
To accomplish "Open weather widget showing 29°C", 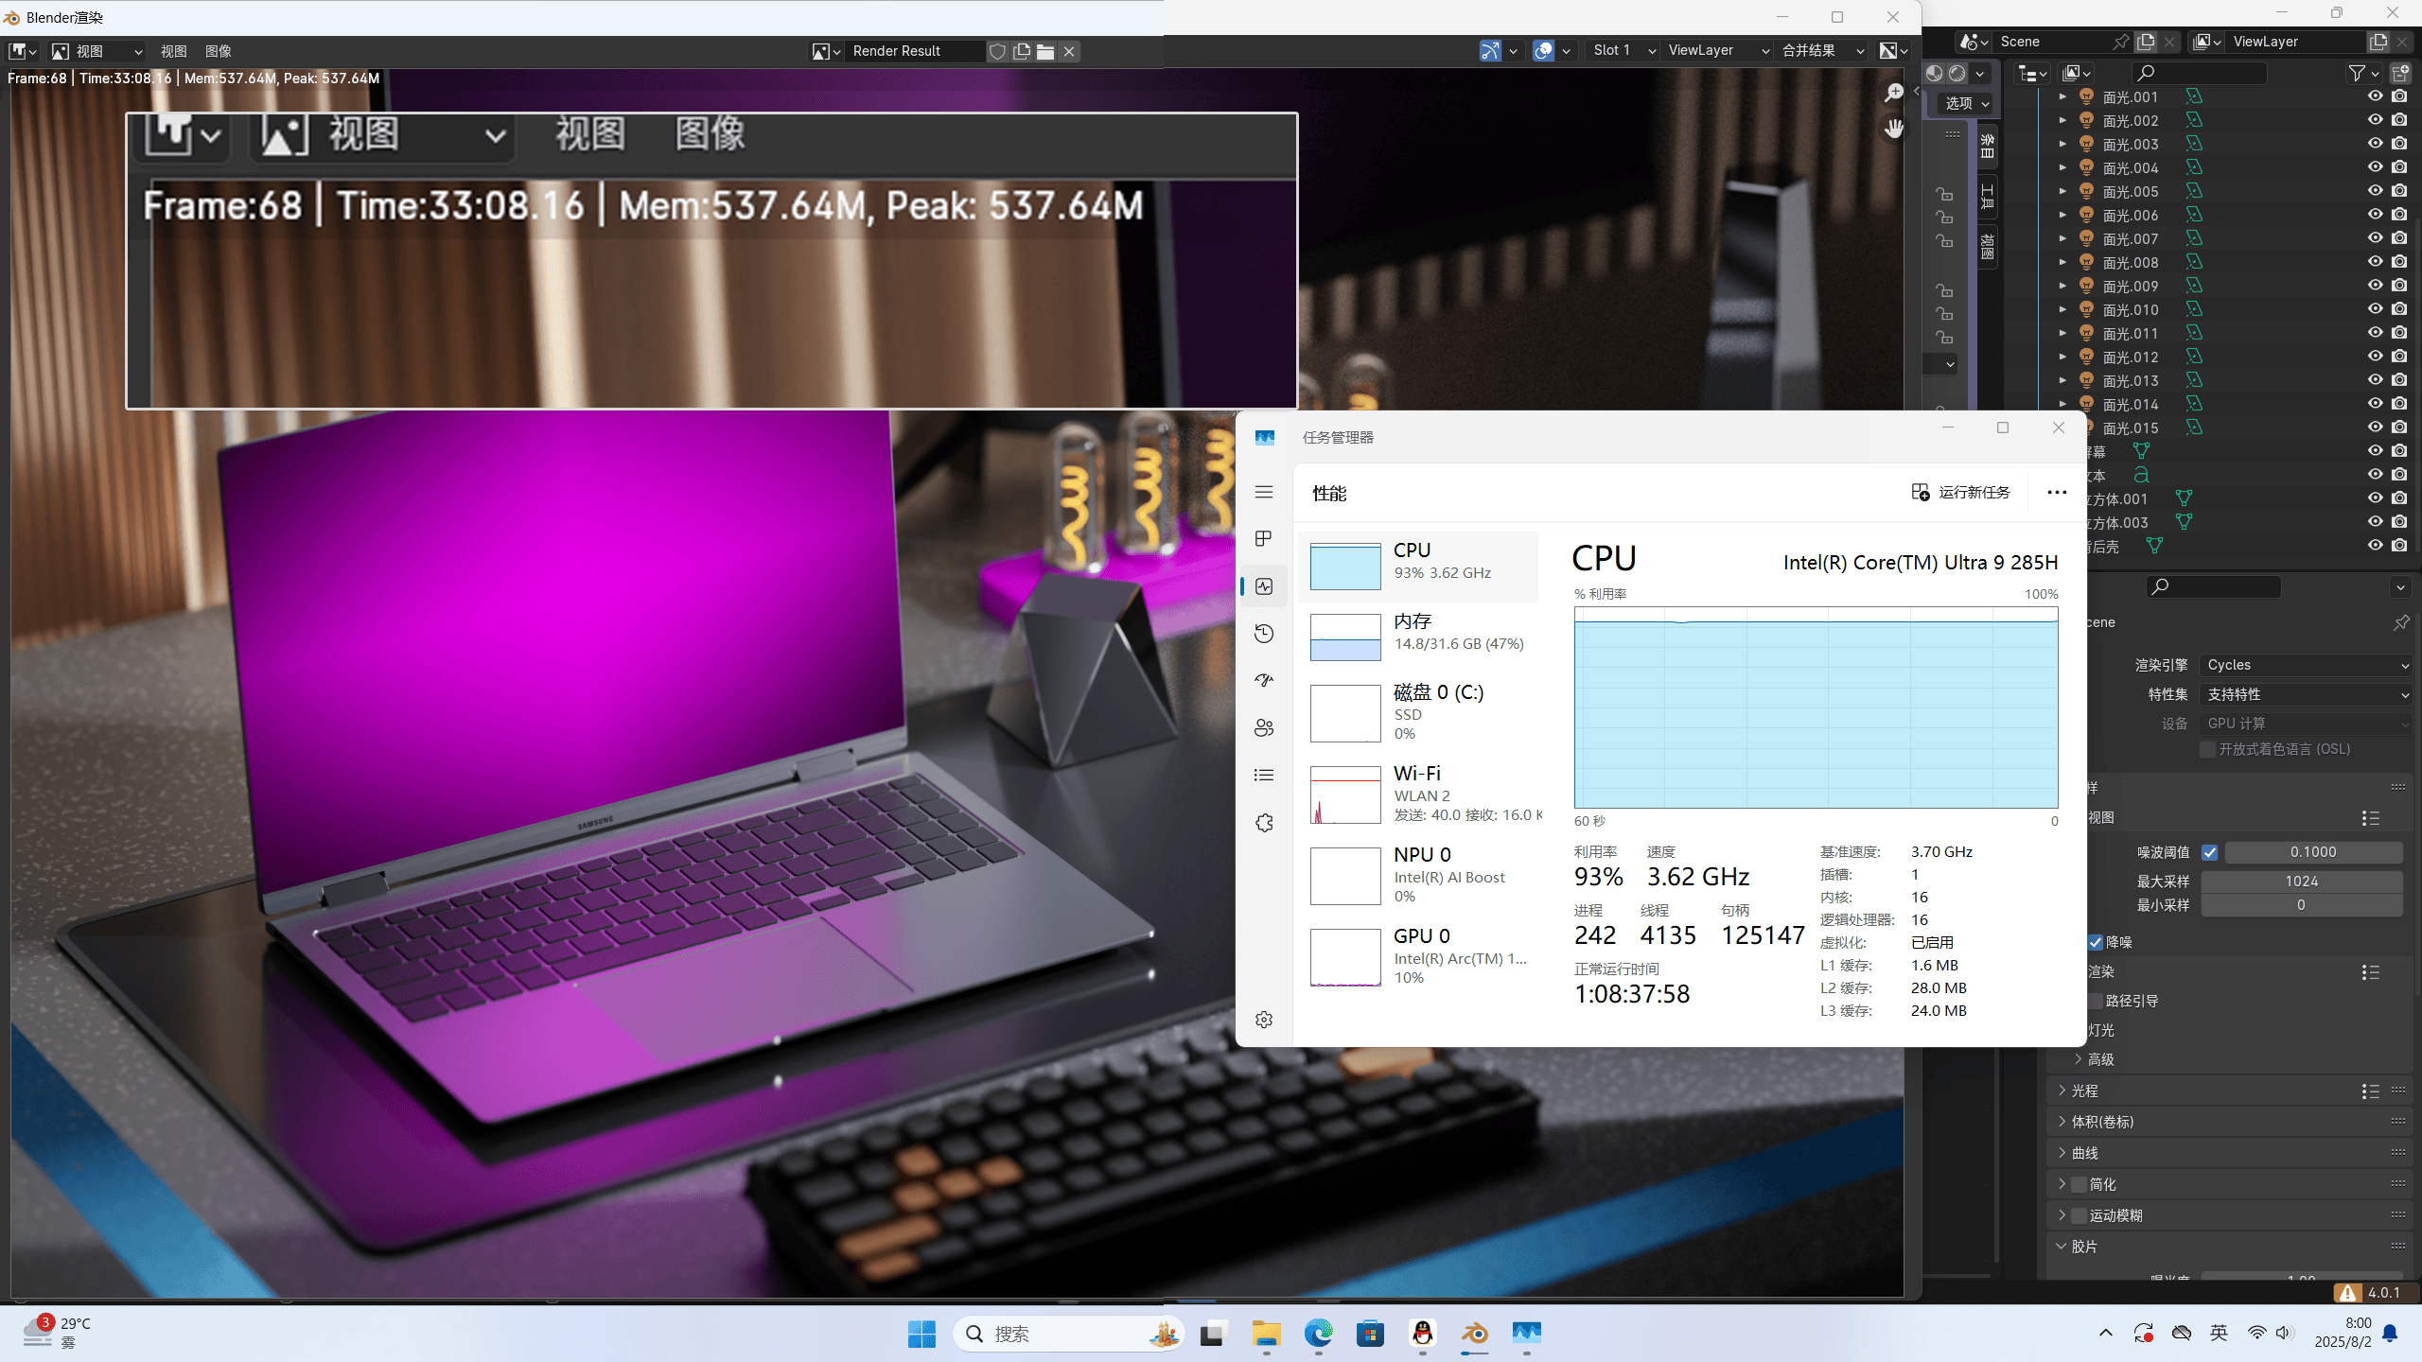I will 59,1332.
